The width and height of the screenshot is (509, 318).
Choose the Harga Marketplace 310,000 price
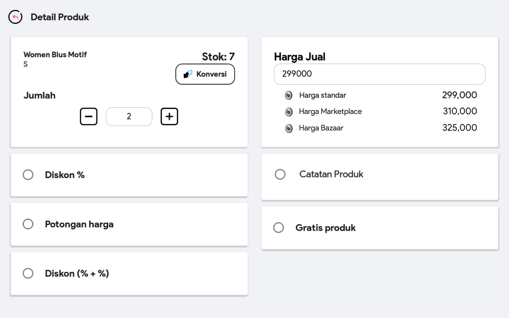click(x=460, y=111)
